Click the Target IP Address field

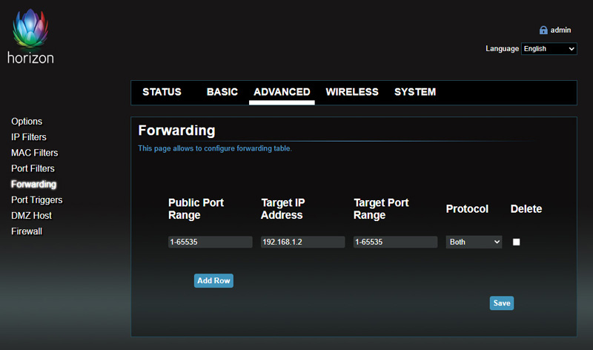point(302,242)
